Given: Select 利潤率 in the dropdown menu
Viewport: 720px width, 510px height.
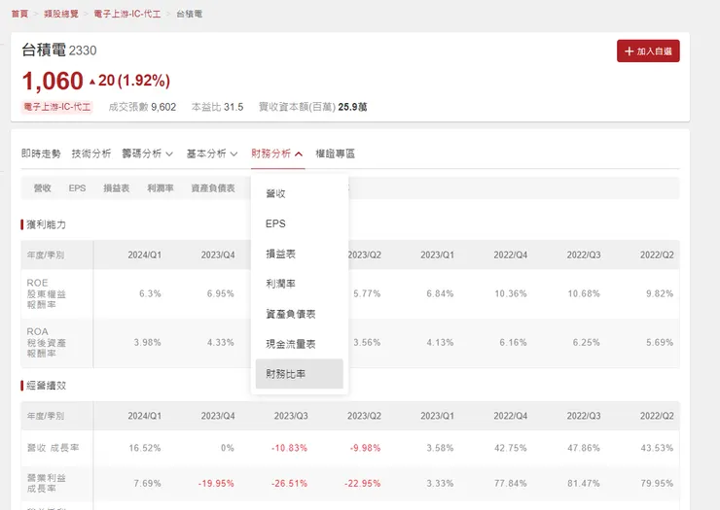Looking at the screenshot, I should [x=300, y=284].
